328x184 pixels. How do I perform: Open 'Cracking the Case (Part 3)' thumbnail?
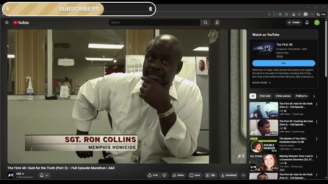click(x=264, y=128)
